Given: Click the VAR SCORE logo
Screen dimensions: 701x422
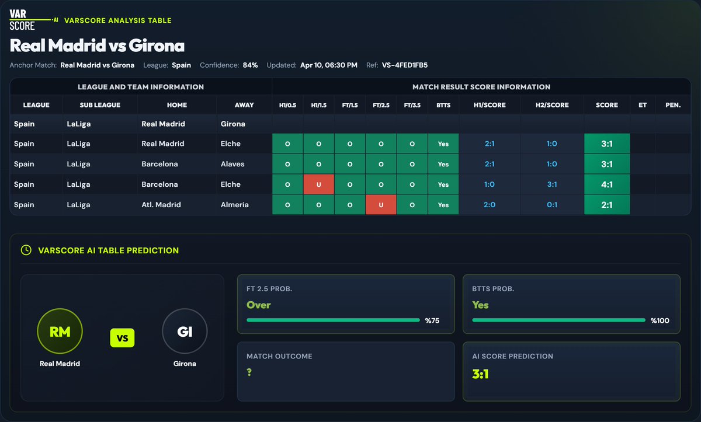Looking at the screenshot, I should click(x=22, y=19).
